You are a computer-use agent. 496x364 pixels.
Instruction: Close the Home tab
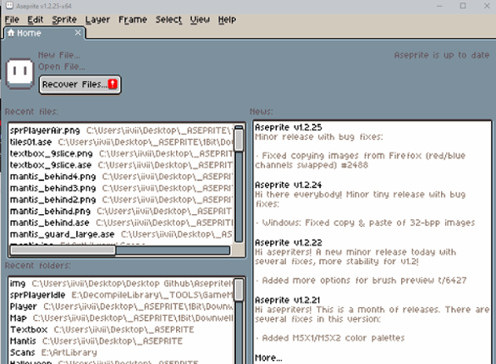click(78, 32)
